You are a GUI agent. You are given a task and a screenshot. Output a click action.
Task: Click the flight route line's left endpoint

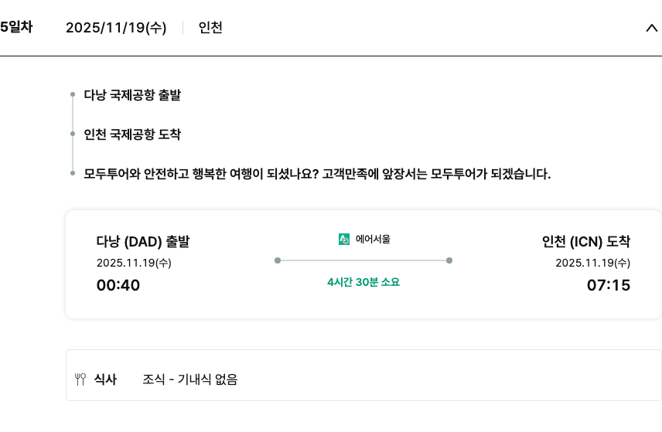tap(278, 260)
